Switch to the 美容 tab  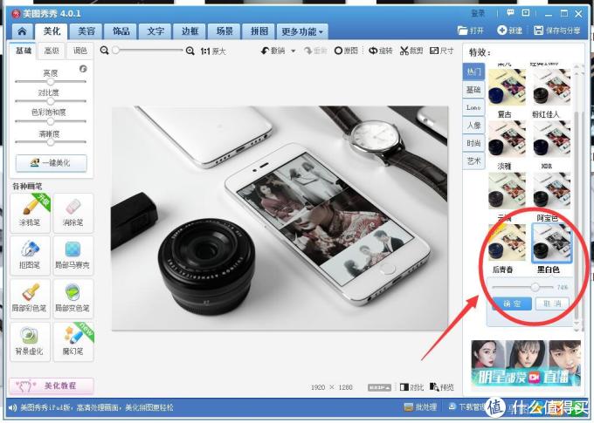point(86,31)
